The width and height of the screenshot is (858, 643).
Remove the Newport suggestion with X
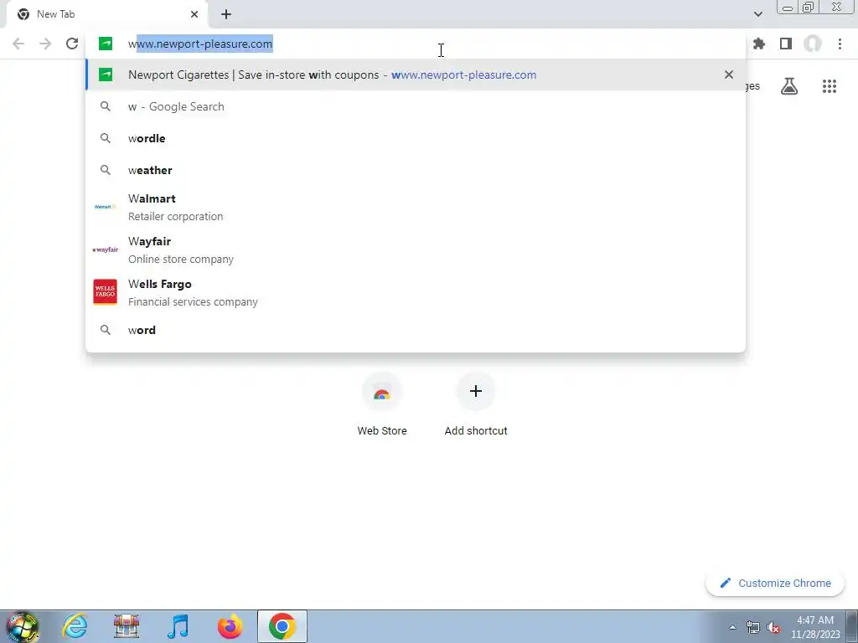pos(729,75)
